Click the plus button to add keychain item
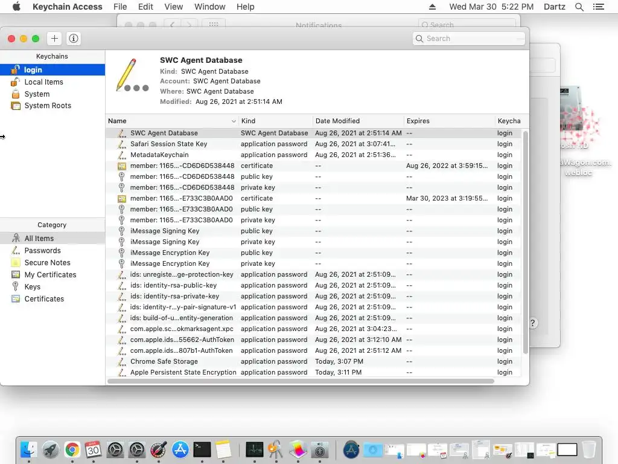This screenshot has width=618, height=464. (x=54, y=38)
